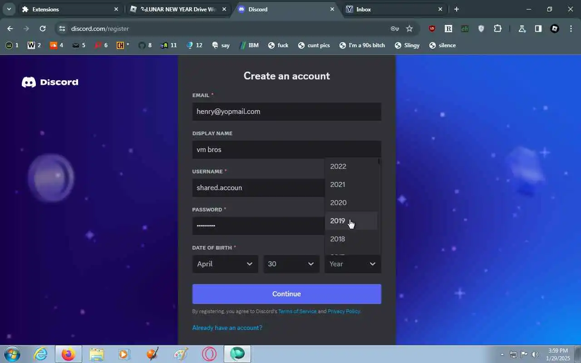Image resolution: width=581 pixels, height=363 pixels.
Task: Open the green 'eh' extension icon
Action: point(465,29)
